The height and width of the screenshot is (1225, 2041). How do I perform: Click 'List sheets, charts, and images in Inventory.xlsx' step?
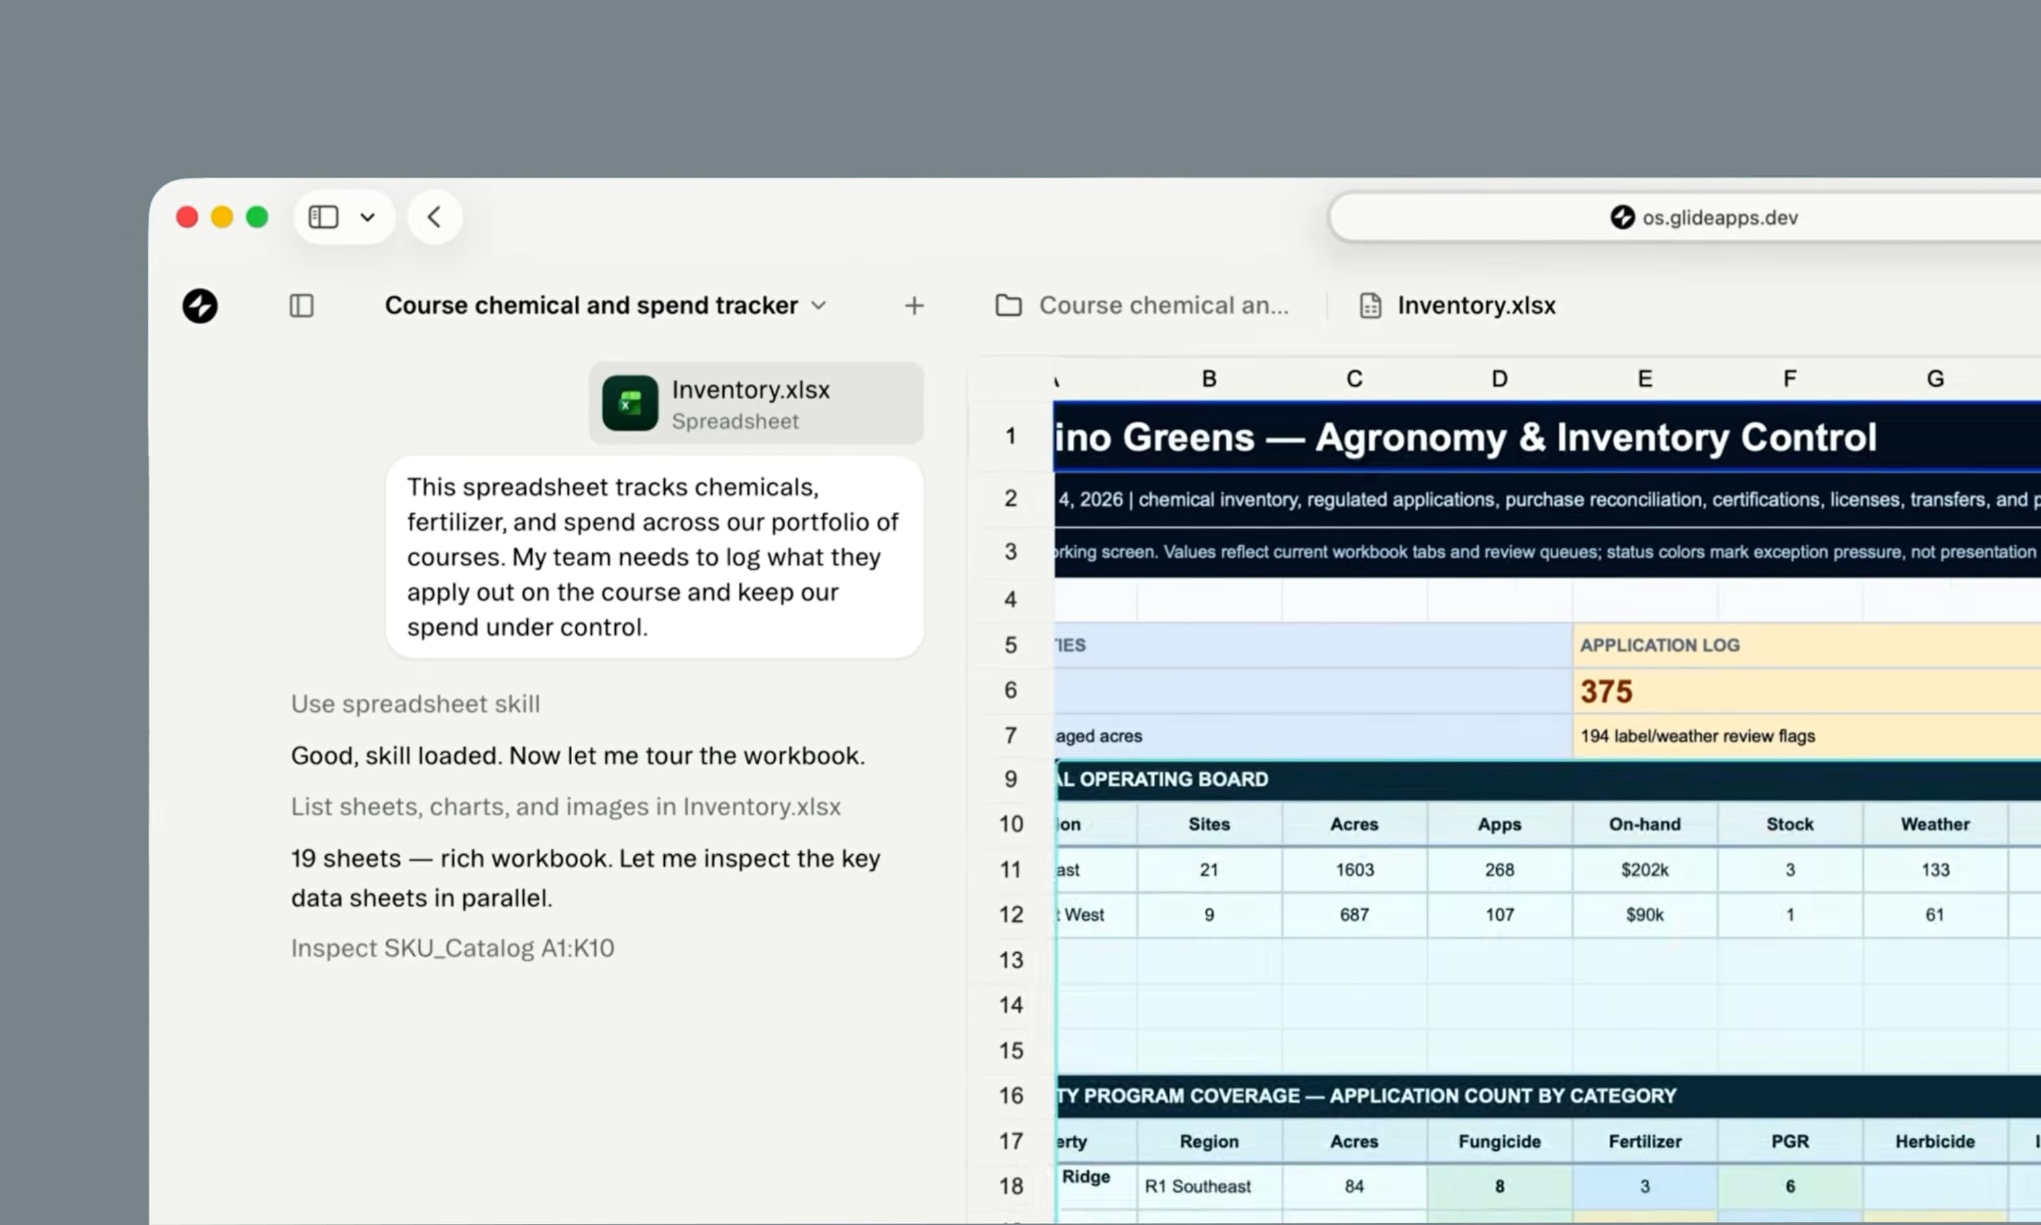click(565, 806)
